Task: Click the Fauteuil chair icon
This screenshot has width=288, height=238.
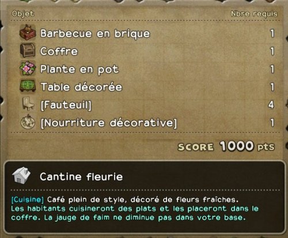Action: [28, 104]
